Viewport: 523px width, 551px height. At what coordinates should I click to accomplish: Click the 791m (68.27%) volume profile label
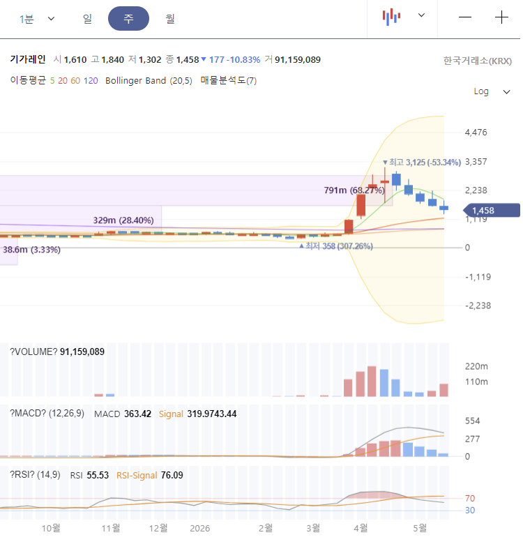[354, 190]
